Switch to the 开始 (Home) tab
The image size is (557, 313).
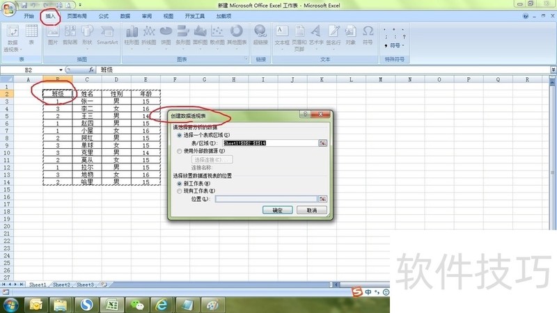(x=29, y=16)
